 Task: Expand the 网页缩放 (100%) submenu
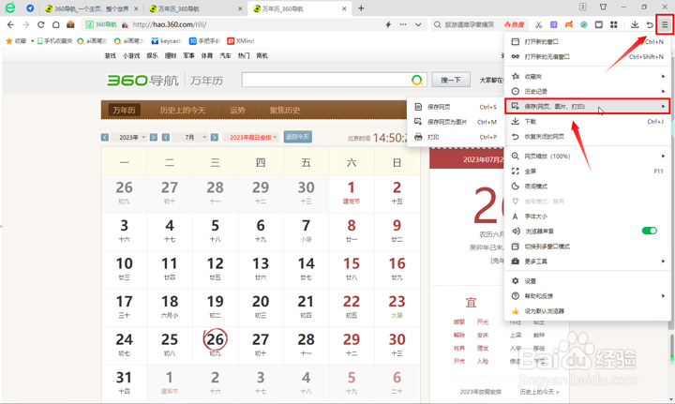[587, 157]
